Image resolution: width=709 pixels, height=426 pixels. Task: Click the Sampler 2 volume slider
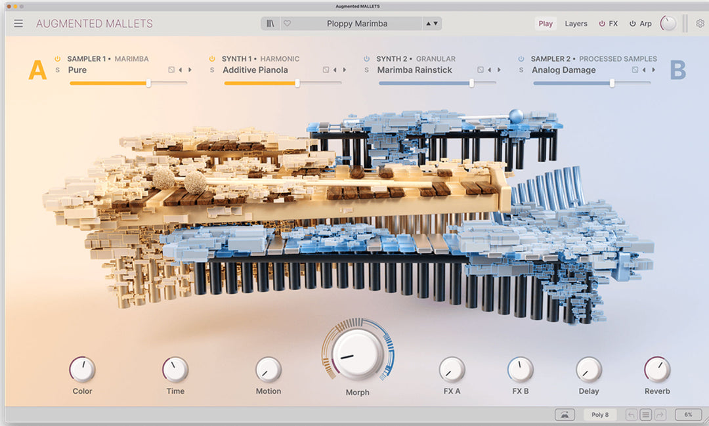592,83
